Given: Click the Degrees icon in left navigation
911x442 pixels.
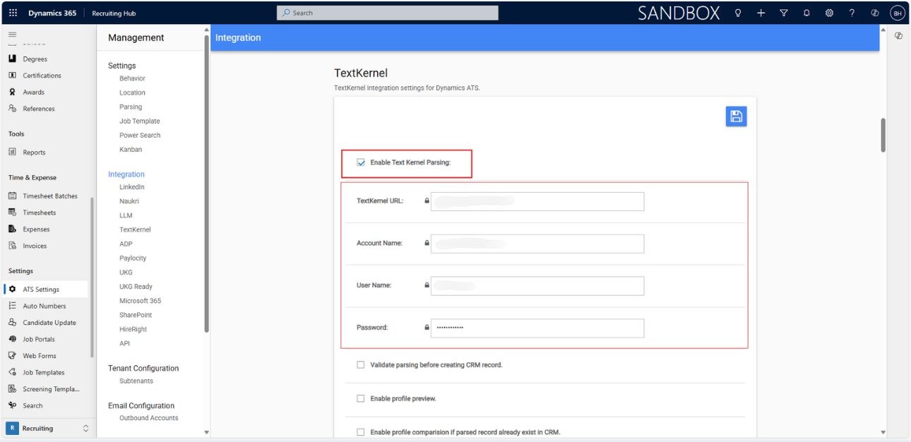Looking at the screenshot, I should [12, 59].
